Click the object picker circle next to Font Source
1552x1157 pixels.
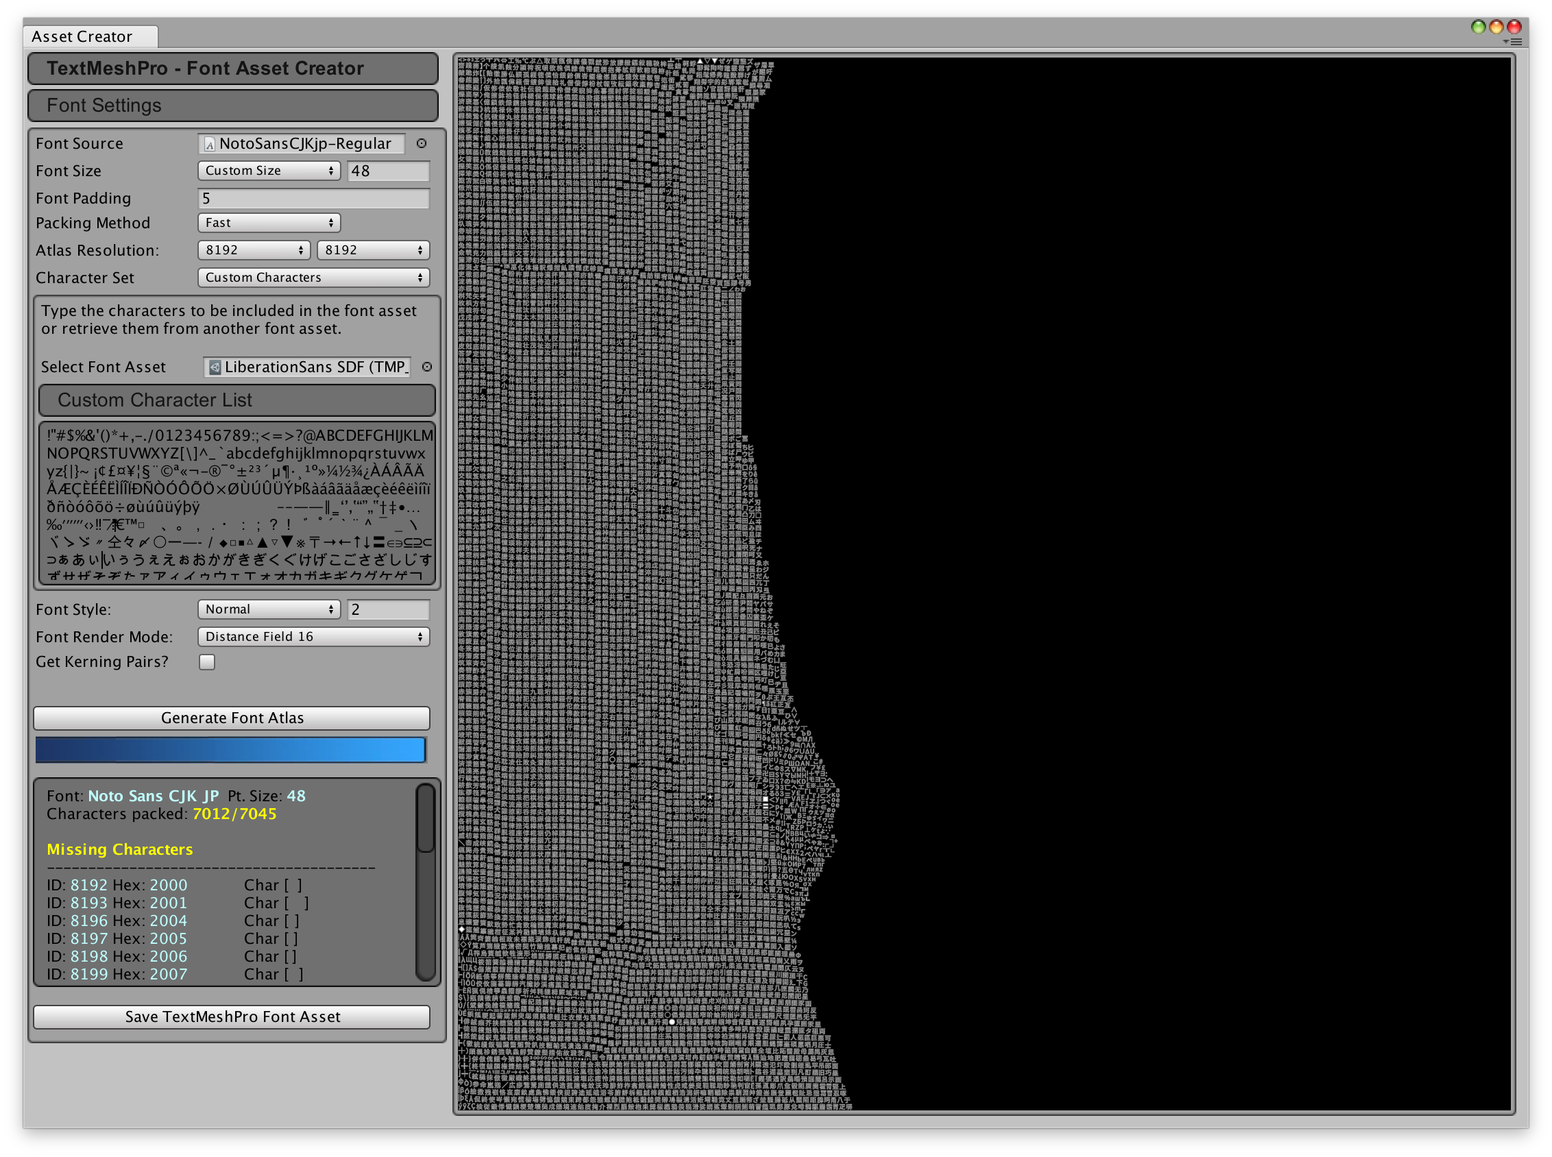click(x=422, y=143)
